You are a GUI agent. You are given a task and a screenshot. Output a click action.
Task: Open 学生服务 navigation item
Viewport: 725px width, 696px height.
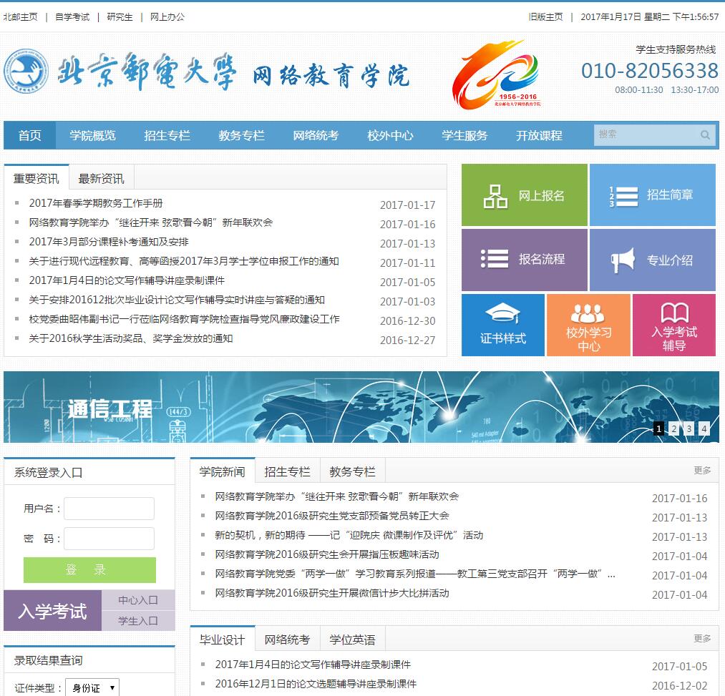tap(464, 135)
